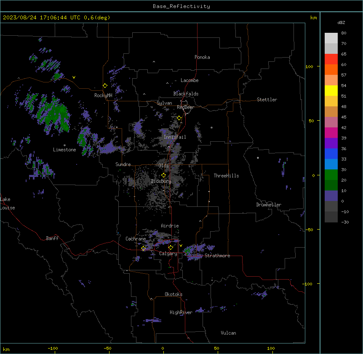Click the Cochrane town label
Viewport: 363px width, 354px height.
(136, 239)
